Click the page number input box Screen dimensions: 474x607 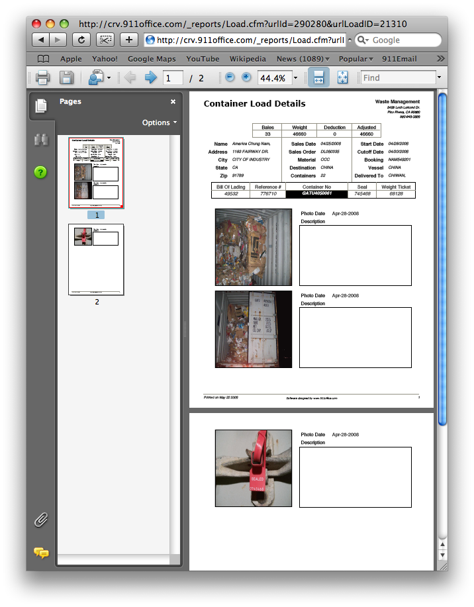tap(173, 78)
